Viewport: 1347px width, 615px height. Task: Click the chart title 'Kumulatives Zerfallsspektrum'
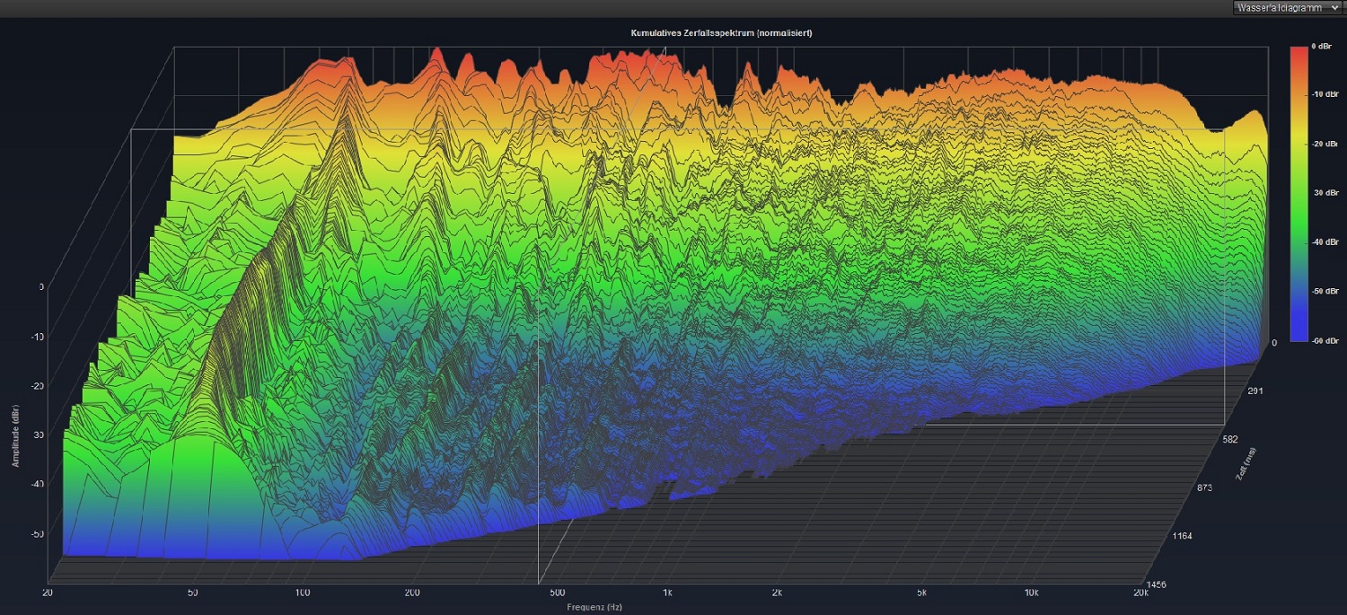(722, 33)
